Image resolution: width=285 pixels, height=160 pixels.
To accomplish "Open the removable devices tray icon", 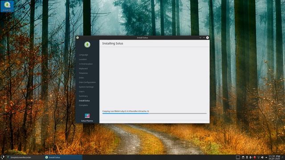I will (247, 157).
